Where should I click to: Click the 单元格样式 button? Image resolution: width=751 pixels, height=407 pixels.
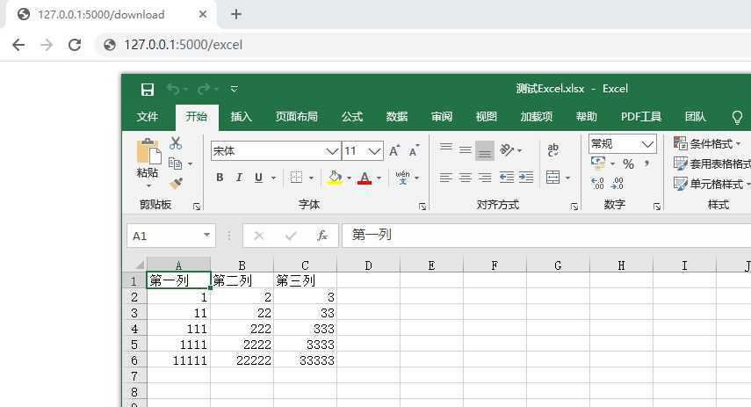[711, 184]
